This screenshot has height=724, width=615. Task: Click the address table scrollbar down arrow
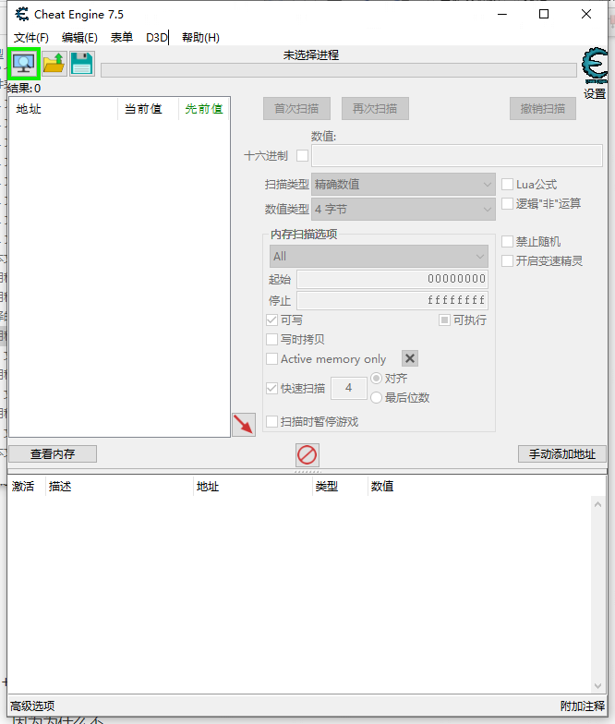click(598, 685)
